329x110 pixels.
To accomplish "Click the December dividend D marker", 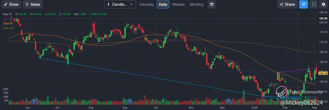I will pos(228,101).
